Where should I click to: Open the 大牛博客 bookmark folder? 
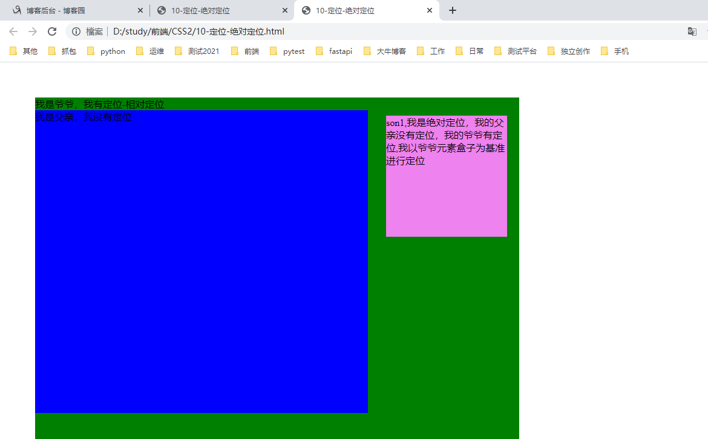(385, 51)
